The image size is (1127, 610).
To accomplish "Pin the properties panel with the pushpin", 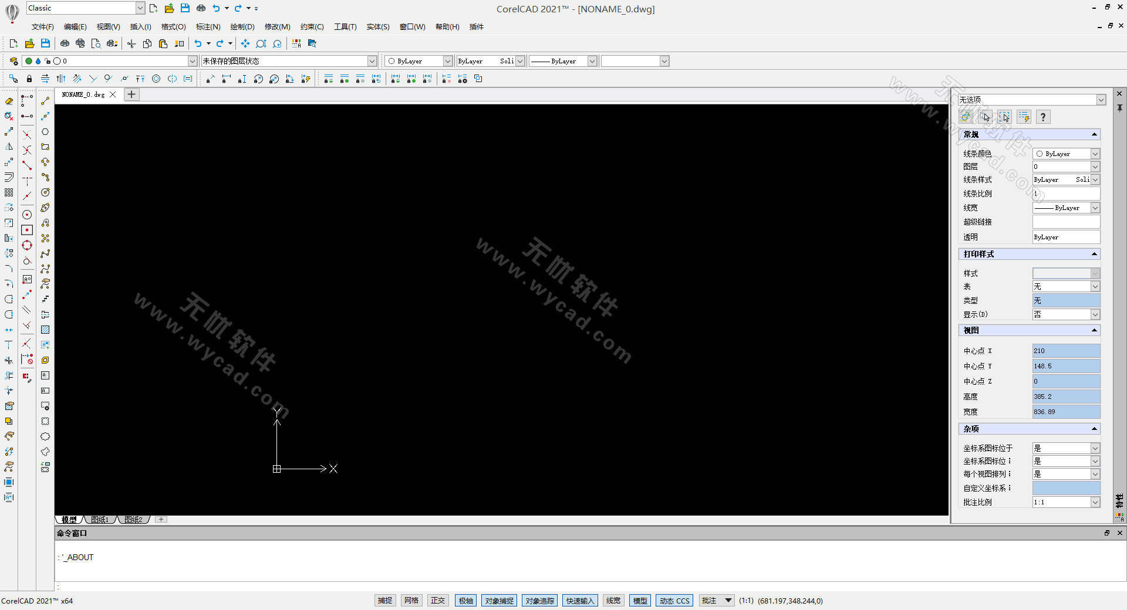I will [1120, 108].
